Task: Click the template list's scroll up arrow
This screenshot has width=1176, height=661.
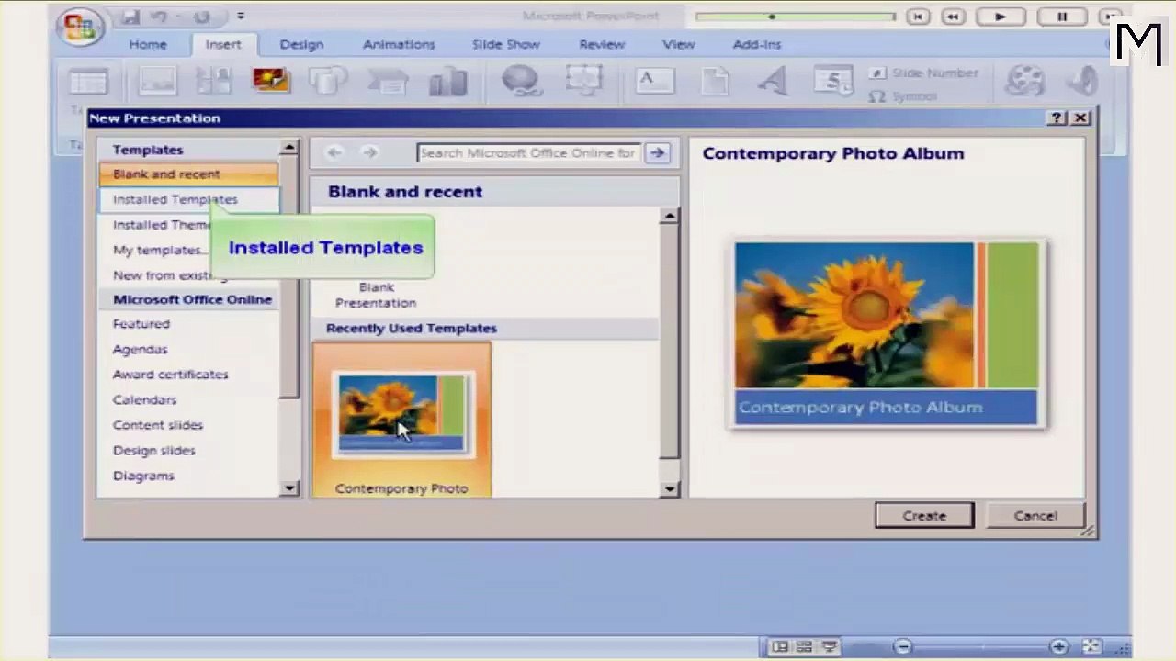Action: click(289, 147)
